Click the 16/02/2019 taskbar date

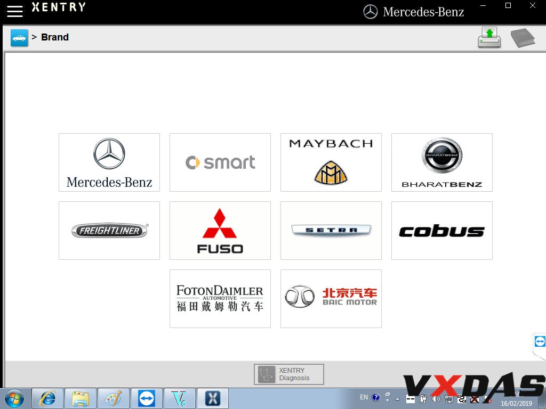516,404
